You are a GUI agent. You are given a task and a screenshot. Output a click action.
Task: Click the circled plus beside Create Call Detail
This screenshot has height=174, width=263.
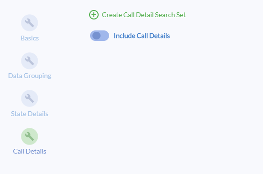click(x=94, y=15)
